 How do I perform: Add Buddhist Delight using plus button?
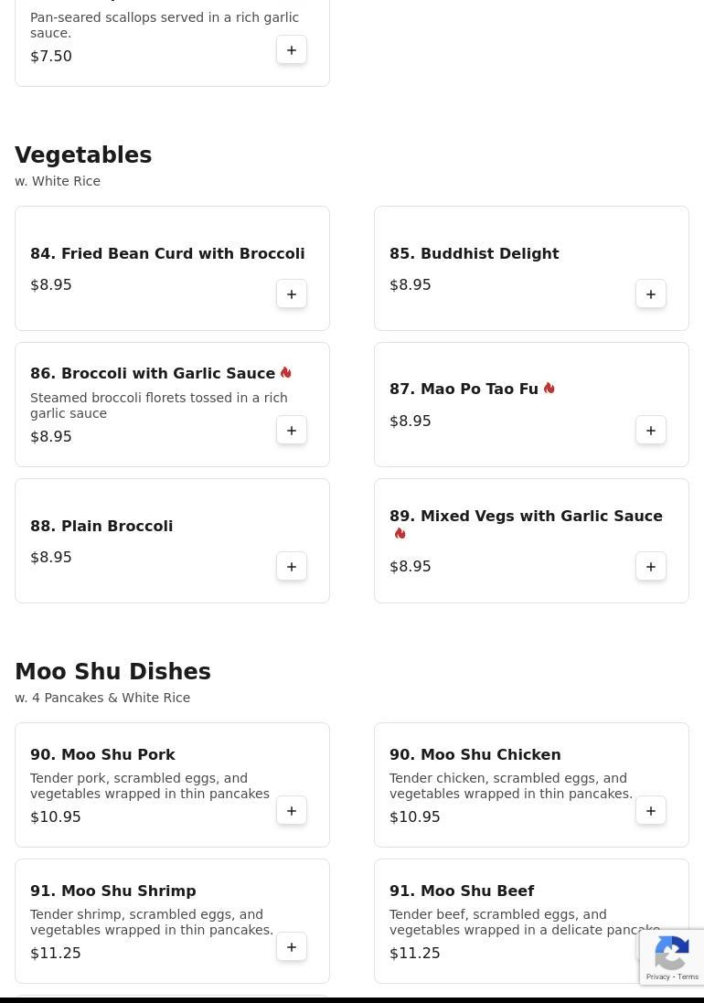coord(651,293)
